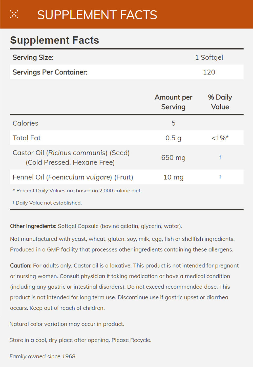The height and width of the screenshot is (367, 253).
Task: Click the 120 servings value
Action: pyautogui.click(x=209, y=72)
